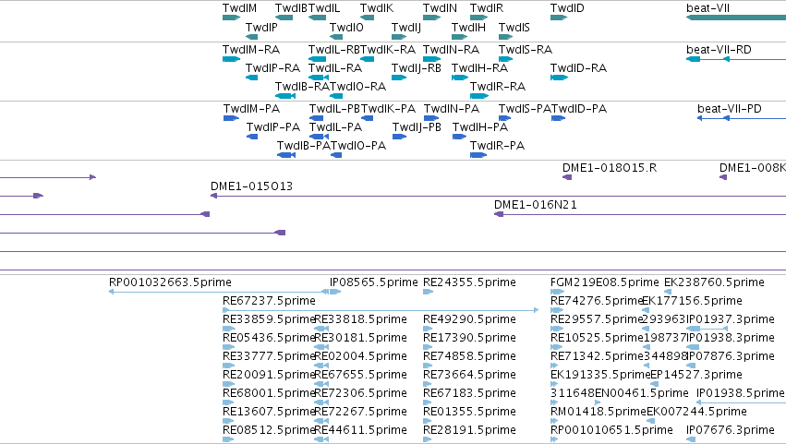Click the DME1-016N21 clone label
The image size is (786, 444).
[x=536, y=205]
